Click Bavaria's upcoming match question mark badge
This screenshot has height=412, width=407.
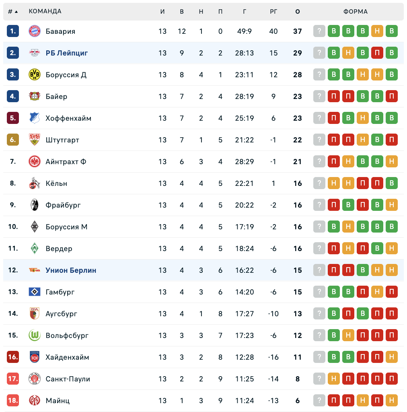click(x=319, y=31)
